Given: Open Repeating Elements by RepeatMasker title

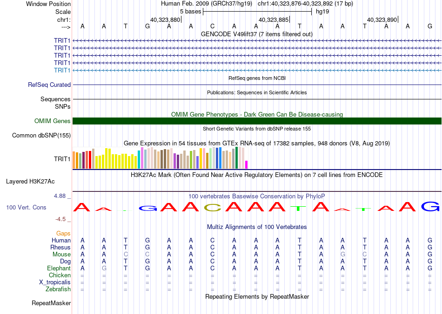Looking at the screenshot, I should 257,296.
